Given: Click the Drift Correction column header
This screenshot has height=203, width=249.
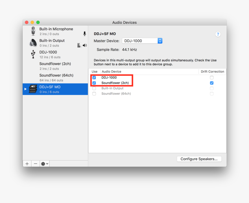Looking at the screenshot, I should (213, 71).
